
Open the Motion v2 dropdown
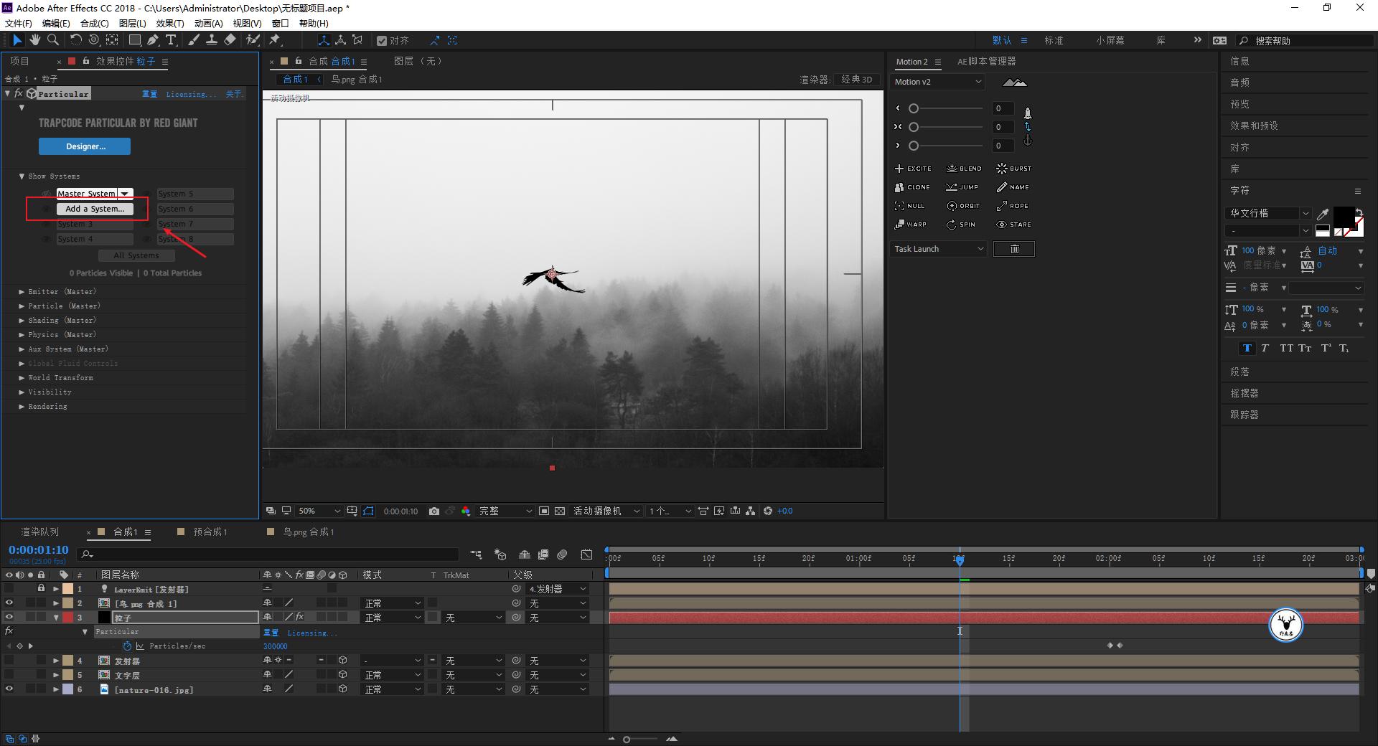937,82
